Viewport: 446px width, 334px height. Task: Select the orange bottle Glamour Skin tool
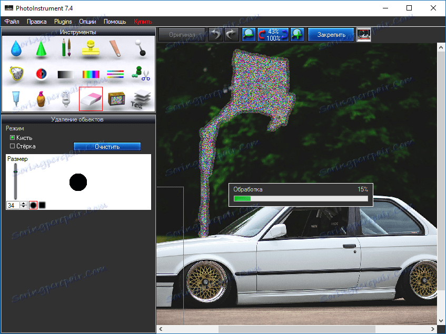[41, 99]
